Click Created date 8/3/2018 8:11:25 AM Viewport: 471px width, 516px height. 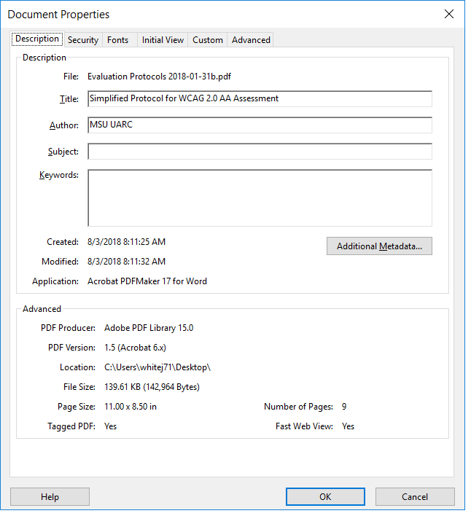pyautogui.click(x=126, y=242)
